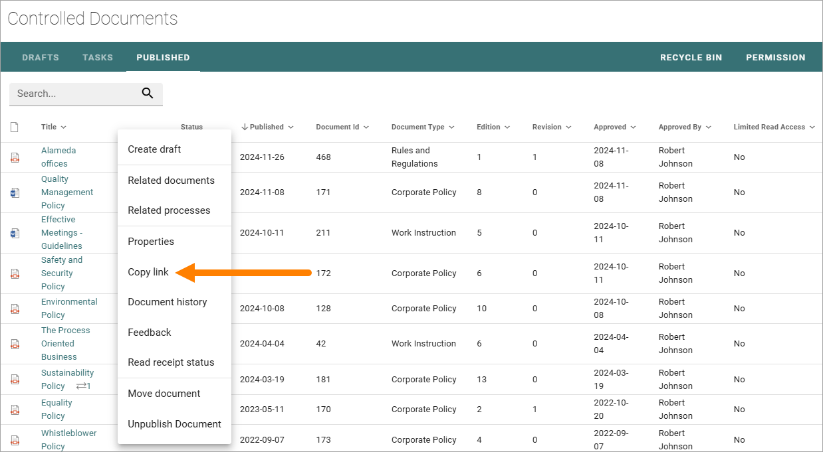Choose Unpublish Document menu entry

pos(174,424)
